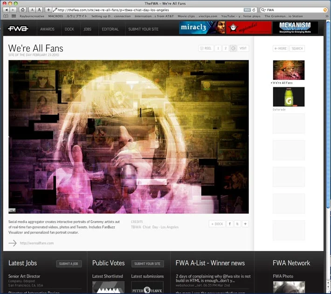The width and height of the screenshot is (331, 294).
Task: Expand the bookmarks bar overflow chevron
Action: coord(327,16)
